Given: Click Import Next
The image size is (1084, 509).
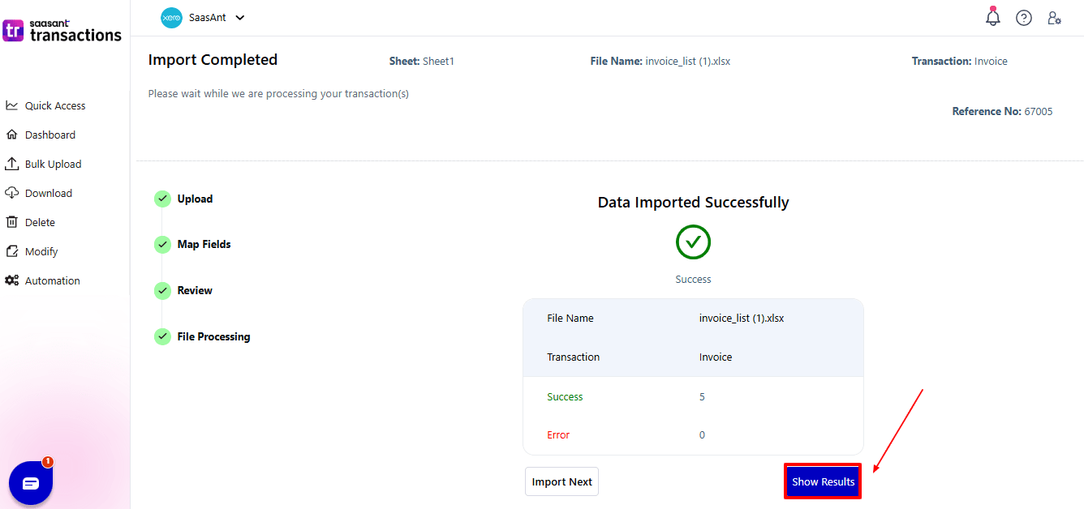Looking at the screenshot, I should 561,481.
